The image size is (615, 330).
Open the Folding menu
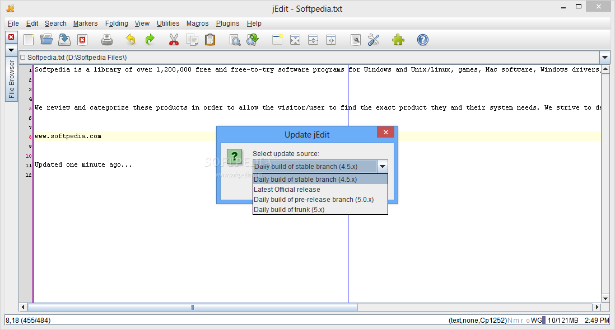tap(117, 23)
